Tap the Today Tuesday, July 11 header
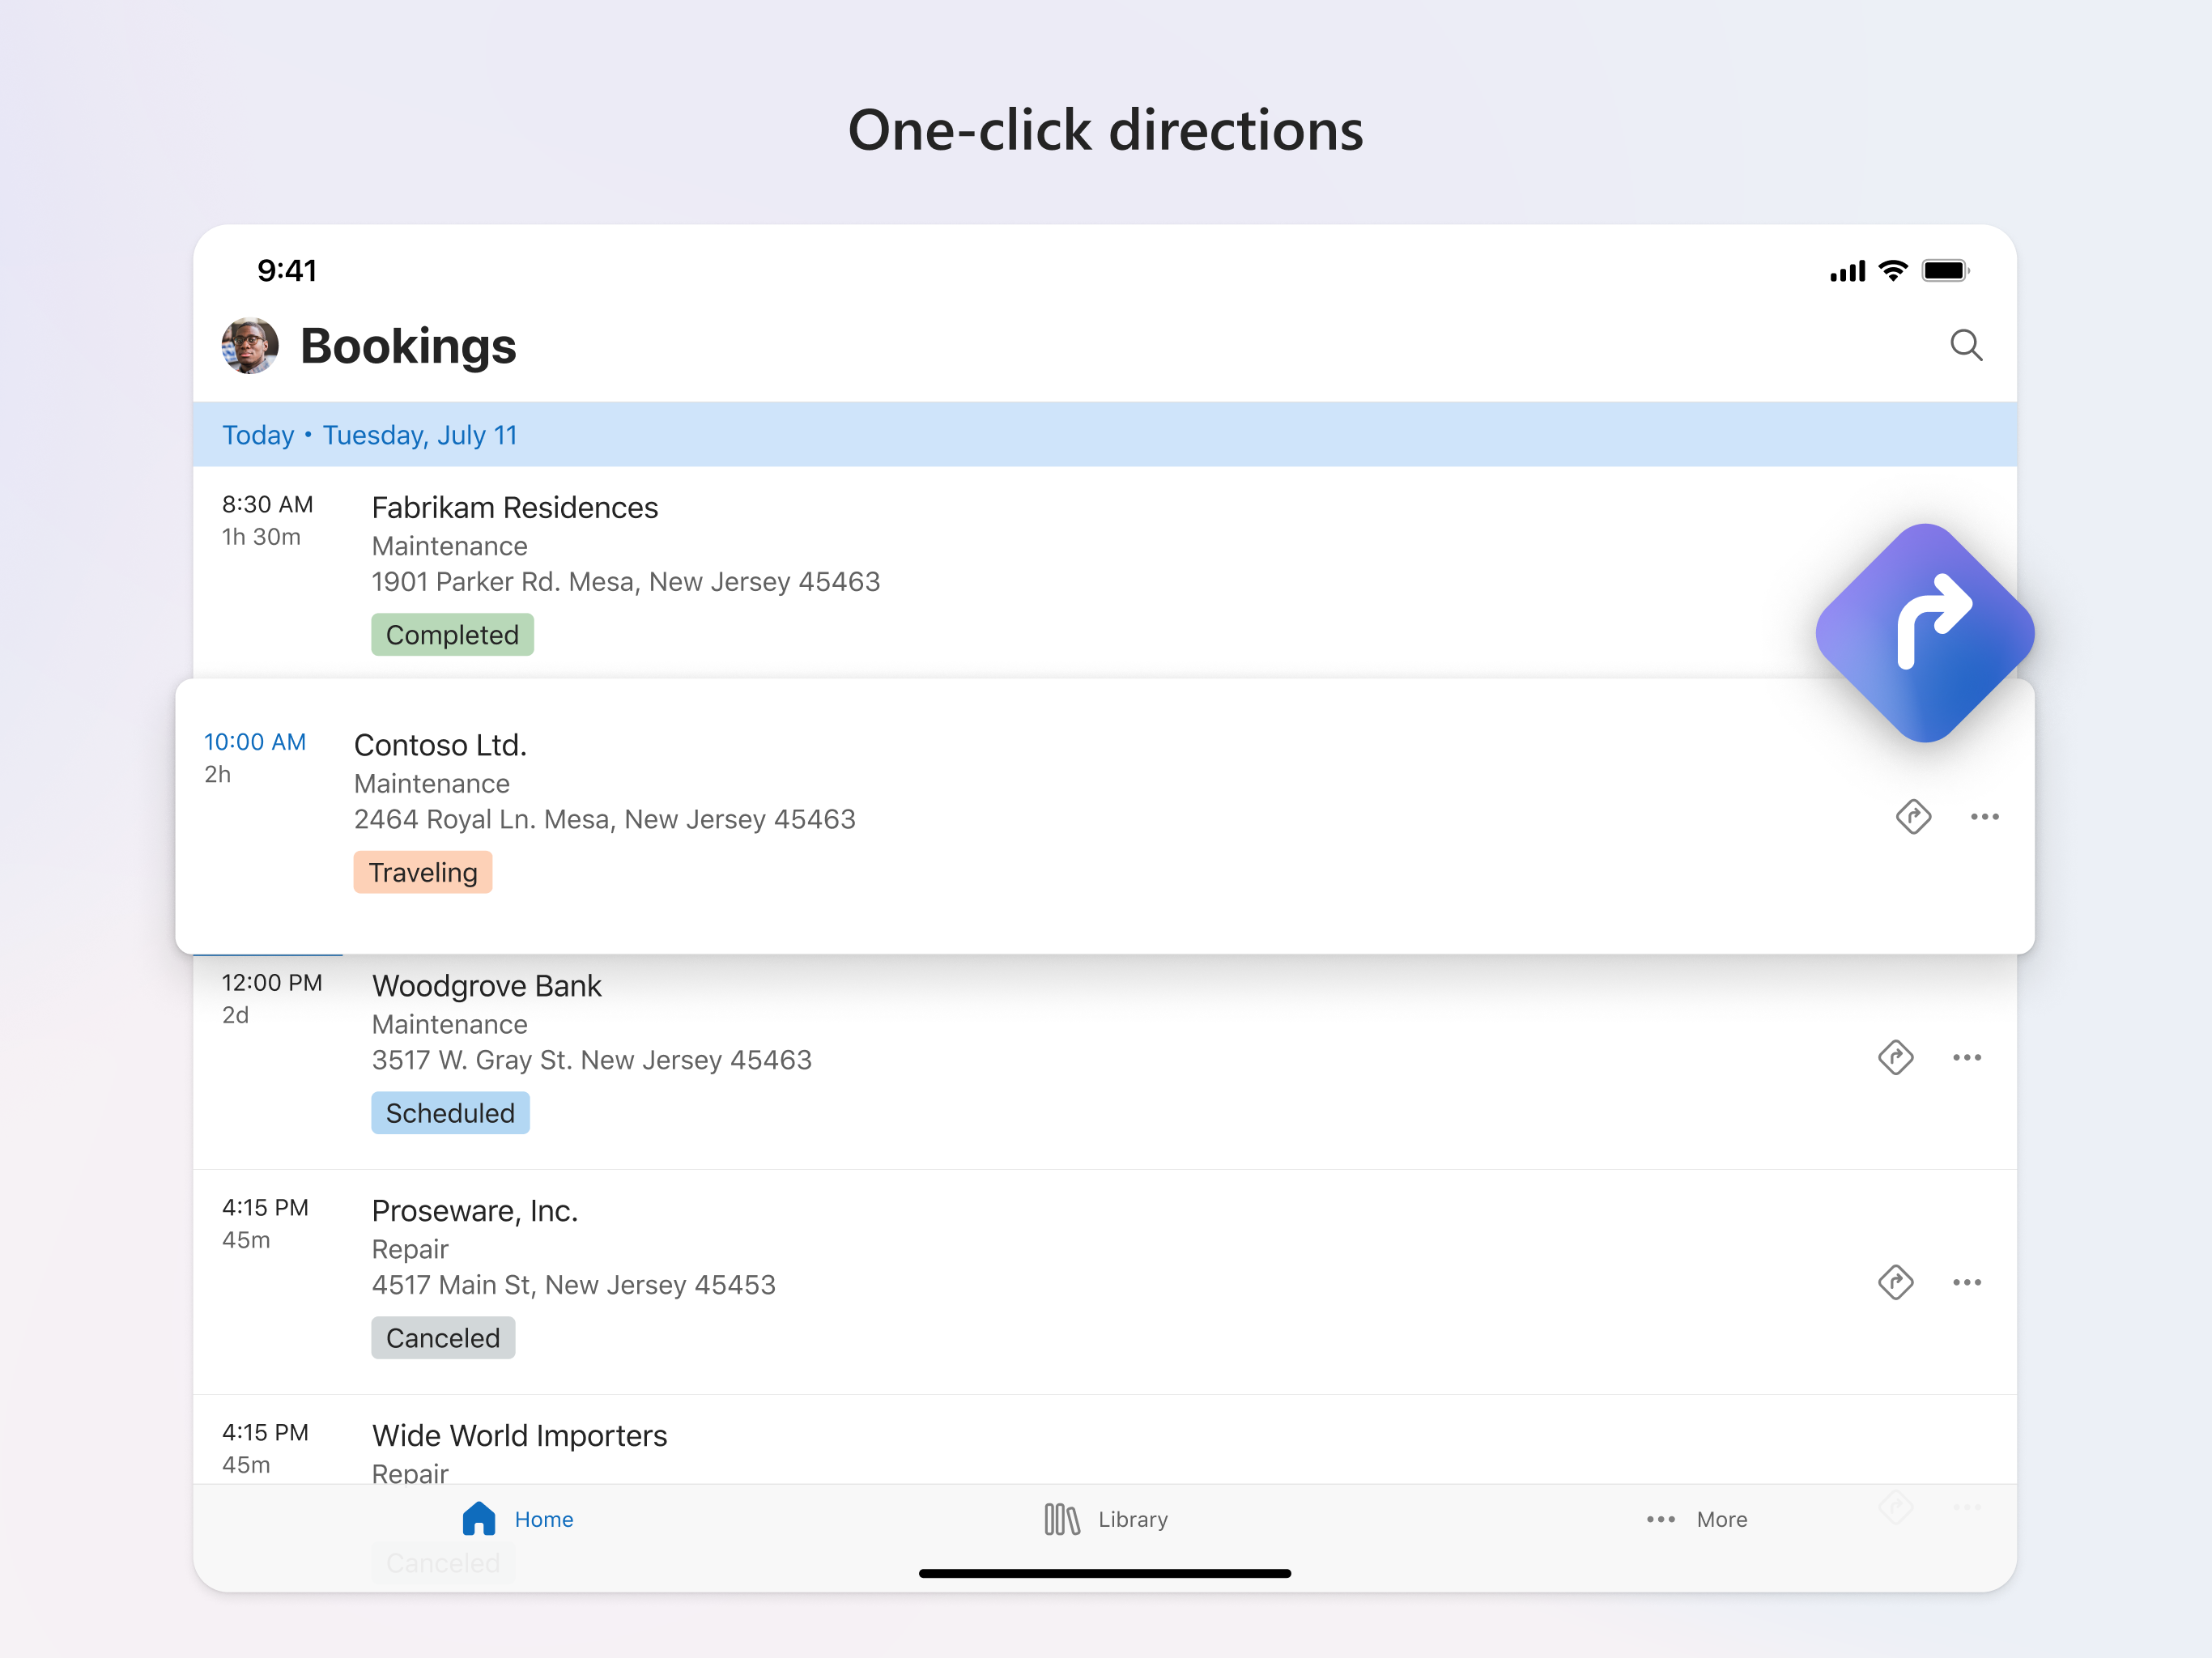The height and width of the screenshot is (1658, 2212). (x=369, y=435)
